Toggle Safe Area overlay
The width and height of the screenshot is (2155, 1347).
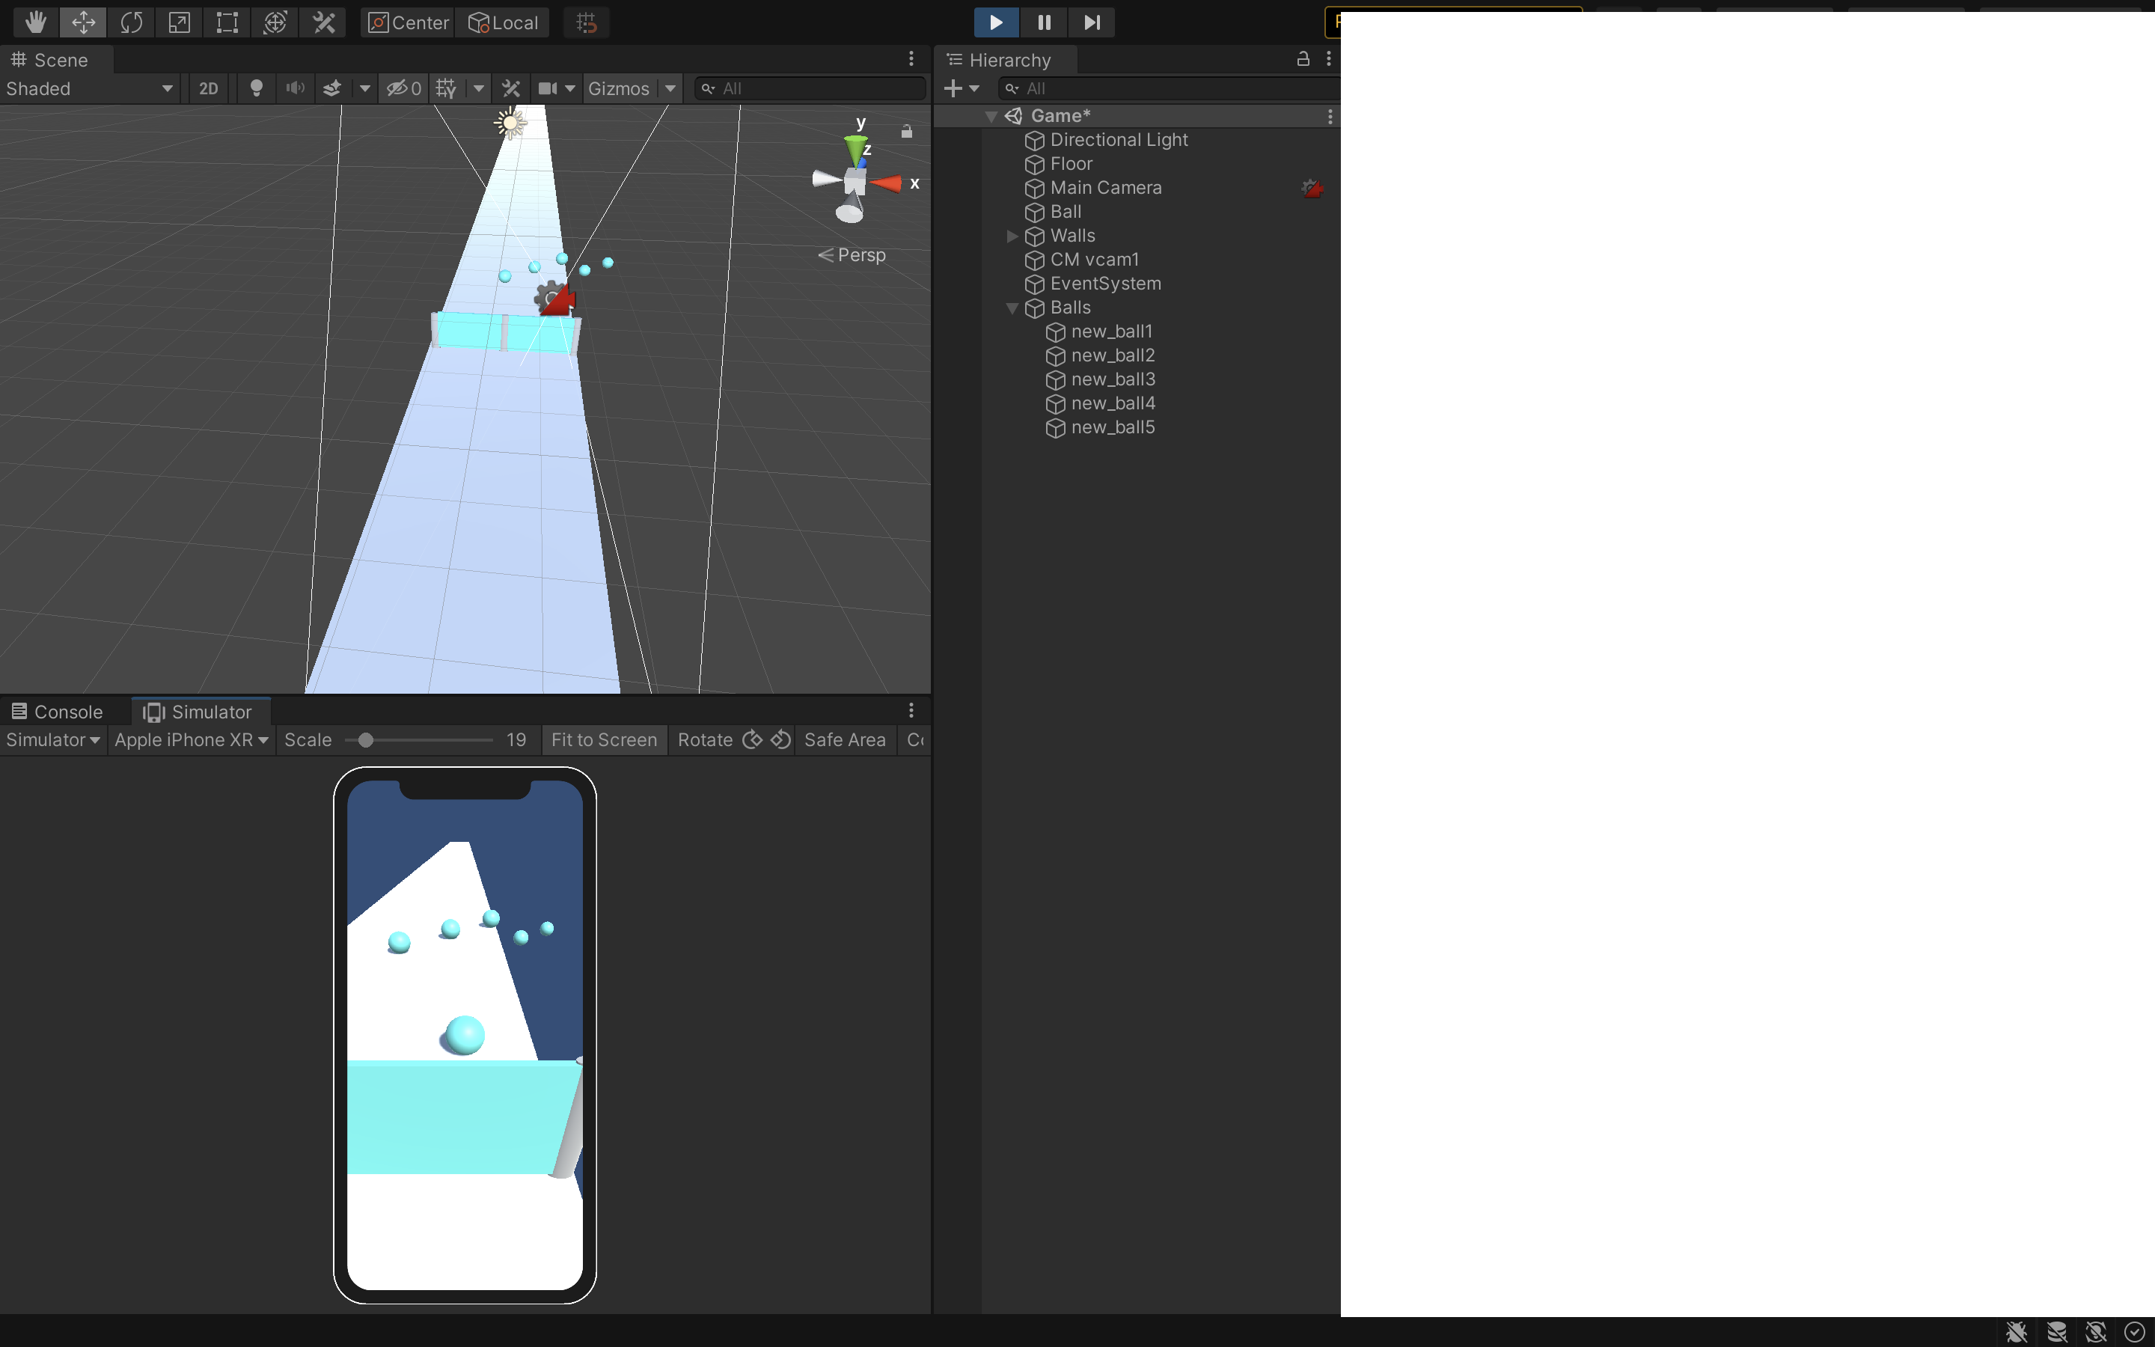[844, 739]
